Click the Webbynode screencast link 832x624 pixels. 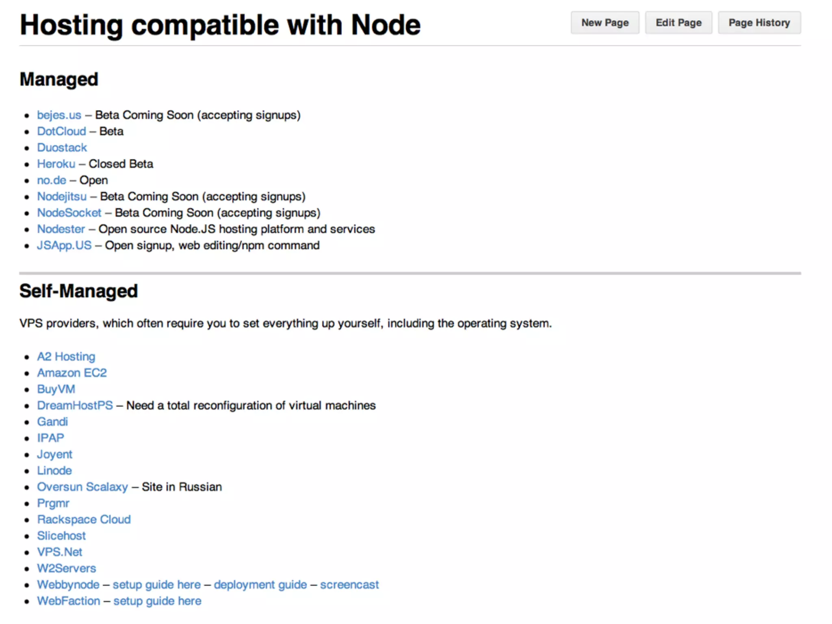349,584
